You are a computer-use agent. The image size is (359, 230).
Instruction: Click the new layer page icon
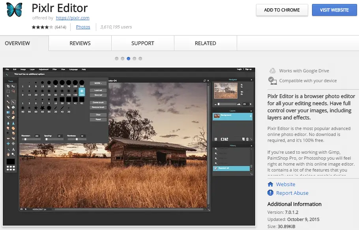(243, 139)
